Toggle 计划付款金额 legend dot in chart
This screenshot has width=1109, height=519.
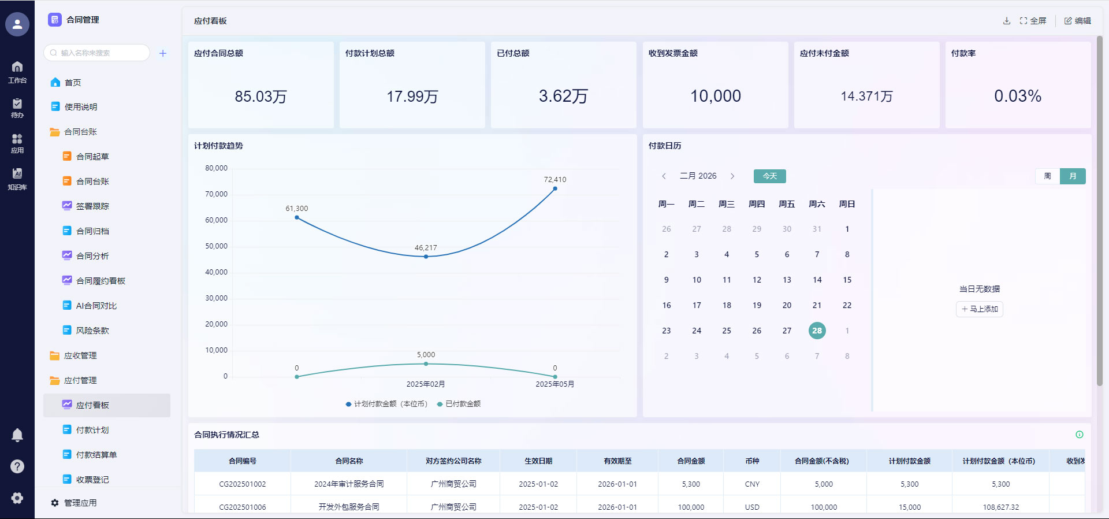(348, 404)
